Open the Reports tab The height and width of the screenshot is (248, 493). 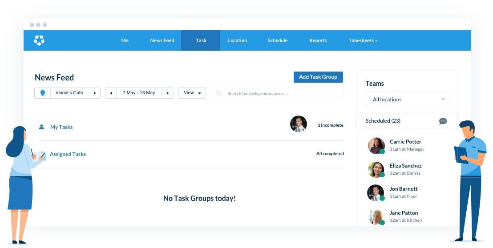(318, 40)
